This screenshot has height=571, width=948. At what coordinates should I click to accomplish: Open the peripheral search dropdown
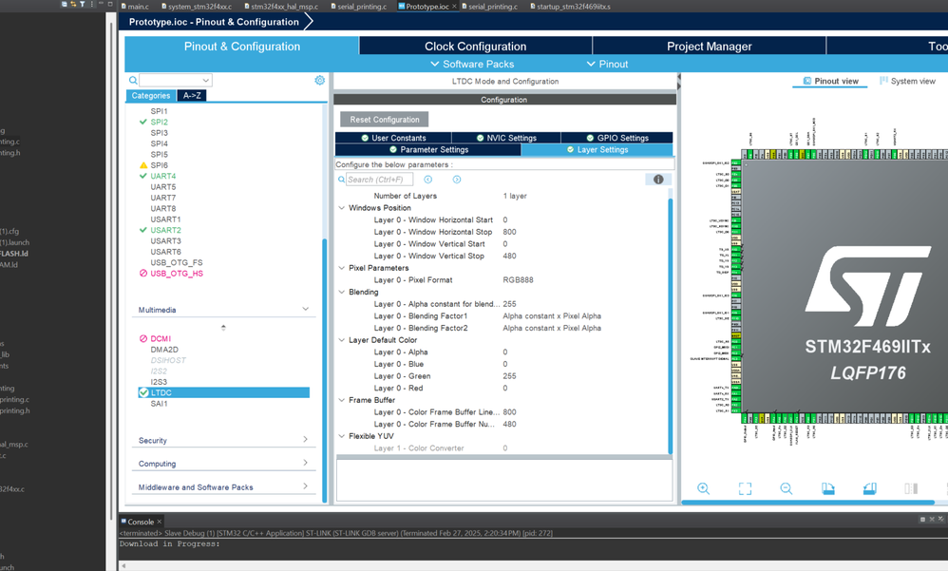206,80
